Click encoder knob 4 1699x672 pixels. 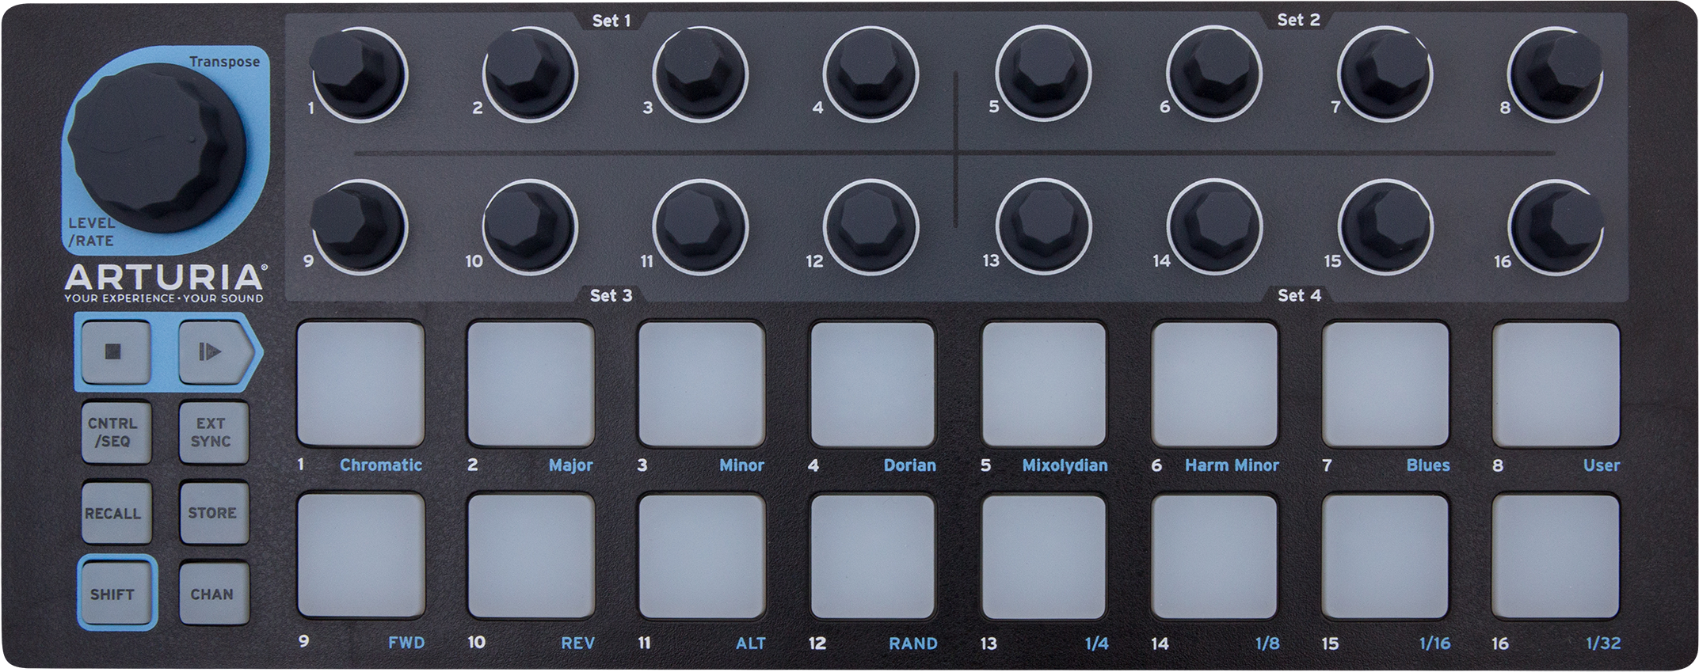870,74
